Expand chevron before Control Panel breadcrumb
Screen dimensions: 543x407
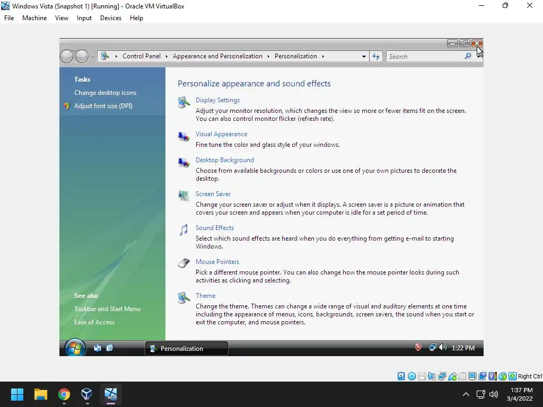[x=116, y=56]
